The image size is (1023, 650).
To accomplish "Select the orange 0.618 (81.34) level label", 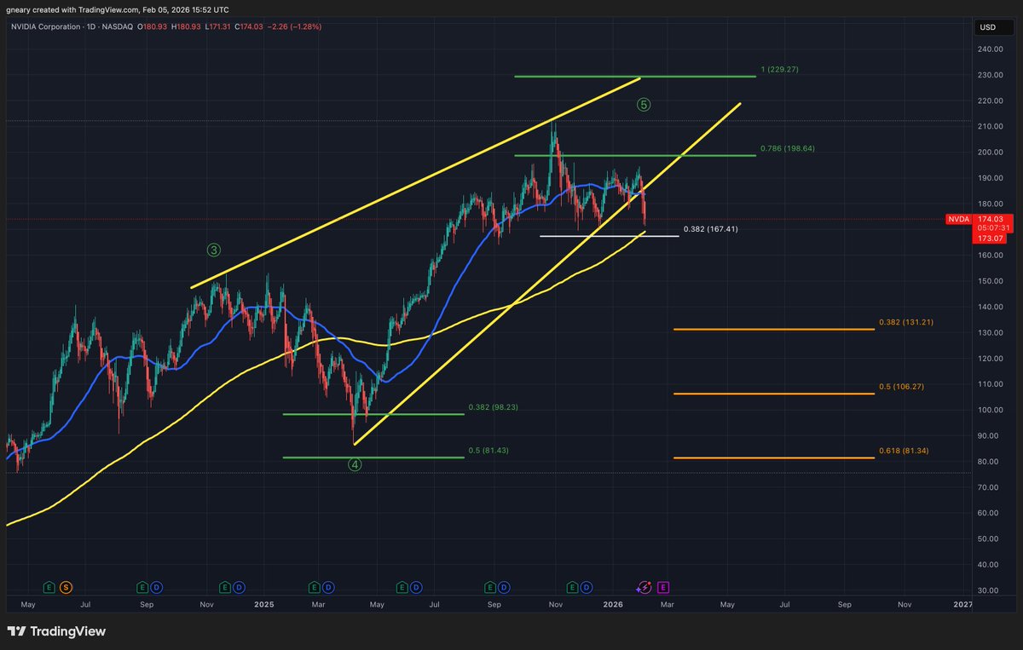I will pyautogui.click(x=905, y=451).
